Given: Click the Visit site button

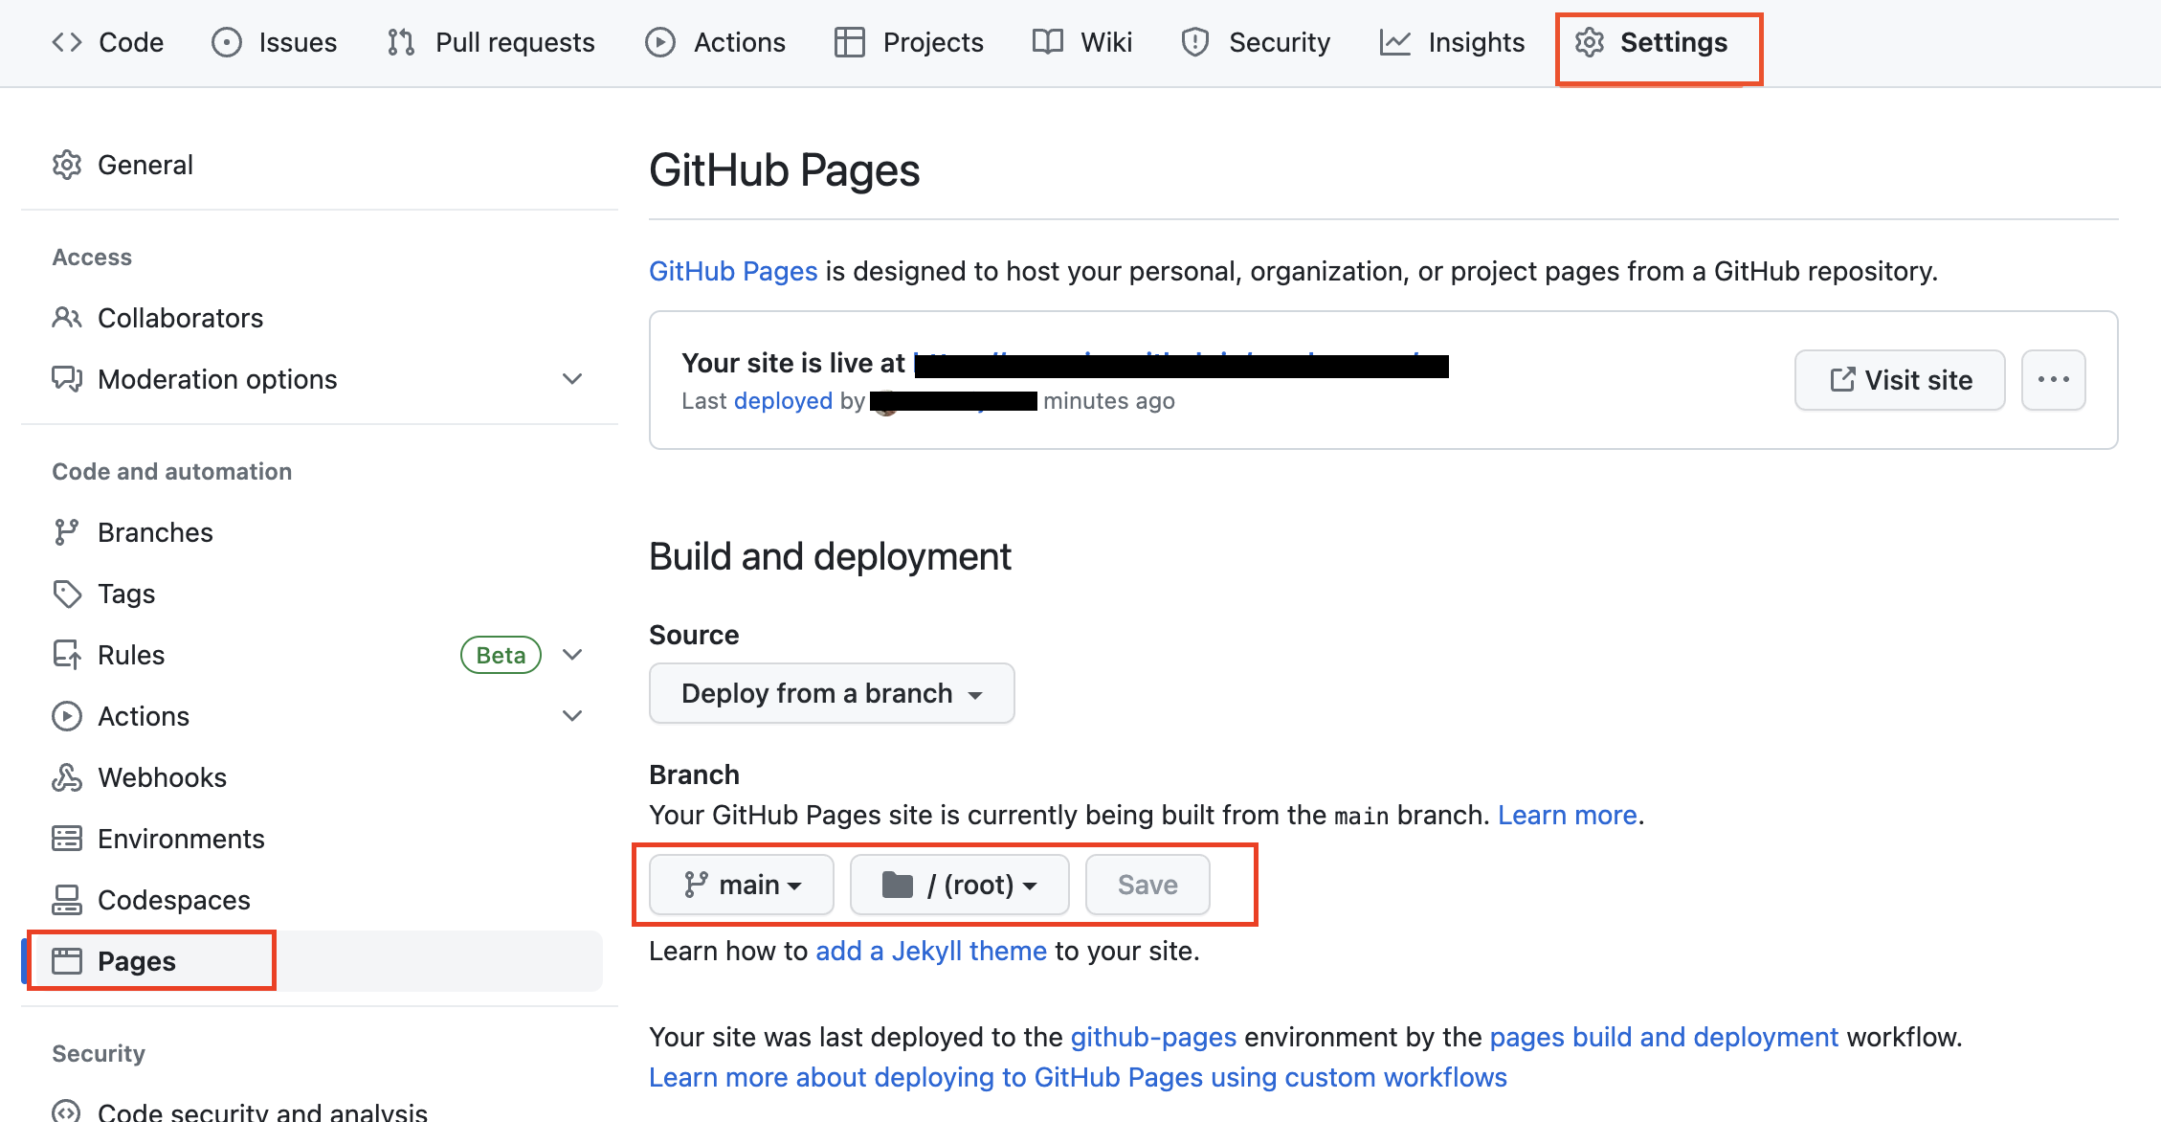Looking at the screenshot, I should (x=1900, y=380).
